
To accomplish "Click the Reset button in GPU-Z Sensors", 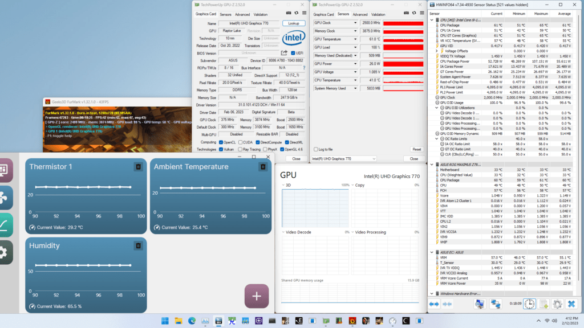I will (417, 149).
